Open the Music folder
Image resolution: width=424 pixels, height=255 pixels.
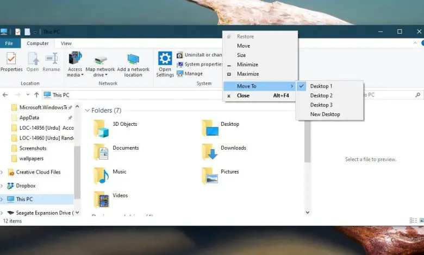pyautogui.click(x=110, y=175)
